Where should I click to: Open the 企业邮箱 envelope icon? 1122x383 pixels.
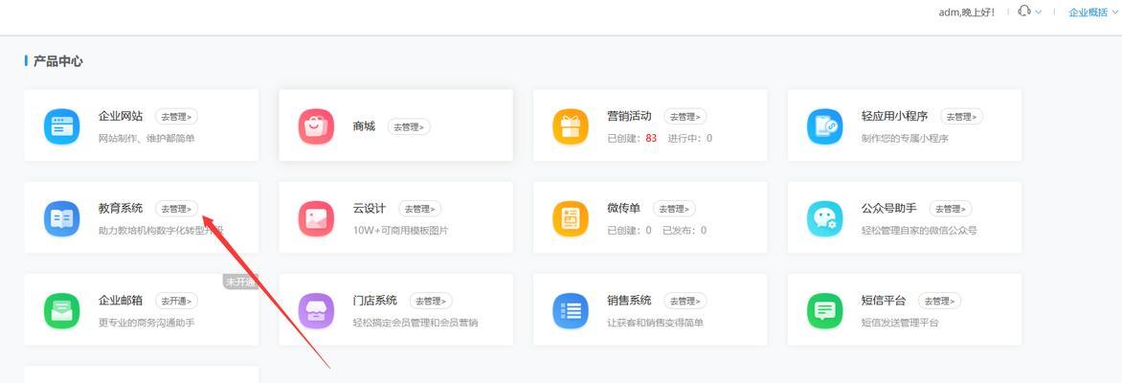click(x=61, y=310)
